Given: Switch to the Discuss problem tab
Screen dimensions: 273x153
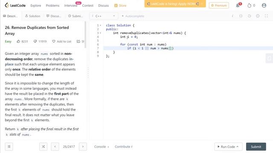Looking at the screenshot, I should [54, 16].
